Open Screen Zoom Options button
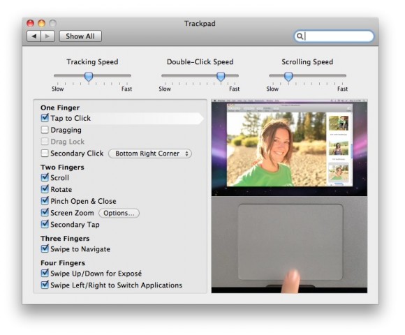 pos(119,213)
